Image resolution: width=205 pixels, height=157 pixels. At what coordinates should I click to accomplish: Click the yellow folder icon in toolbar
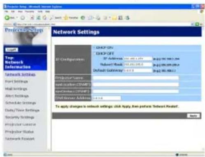tap(114, 18)
